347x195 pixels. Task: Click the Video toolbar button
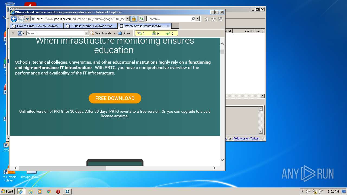(x=124, y=33)
